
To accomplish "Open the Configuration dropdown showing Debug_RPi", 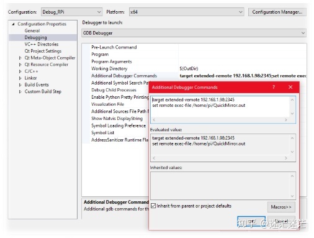I will pos(71,12).
